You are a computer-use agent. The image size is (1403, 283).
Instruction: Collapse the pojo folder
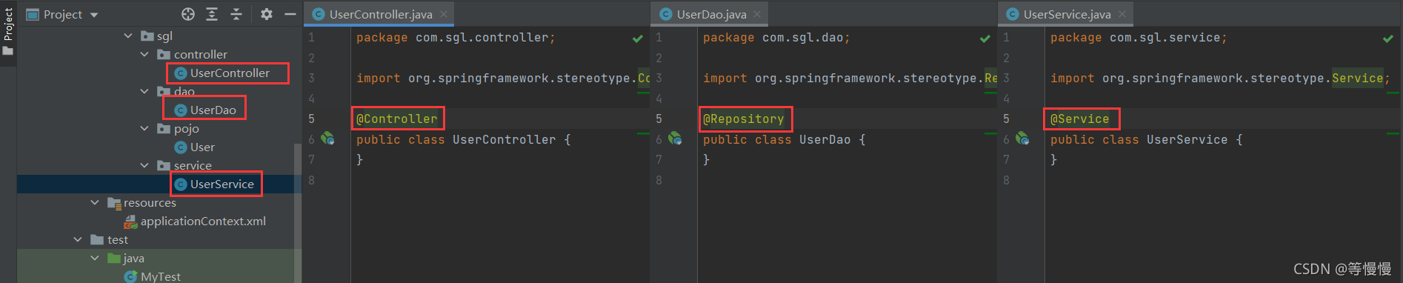pos(144,128)
